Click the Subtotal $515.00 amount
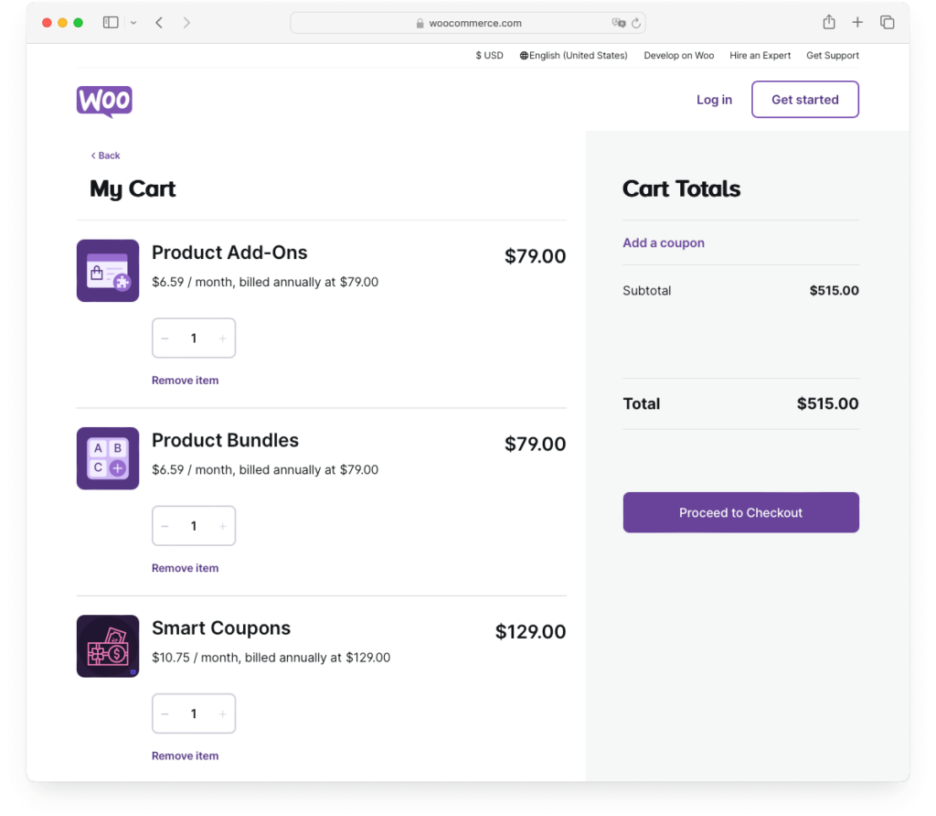The height and width of the screenshot is (816, 936). click(834, 290)
